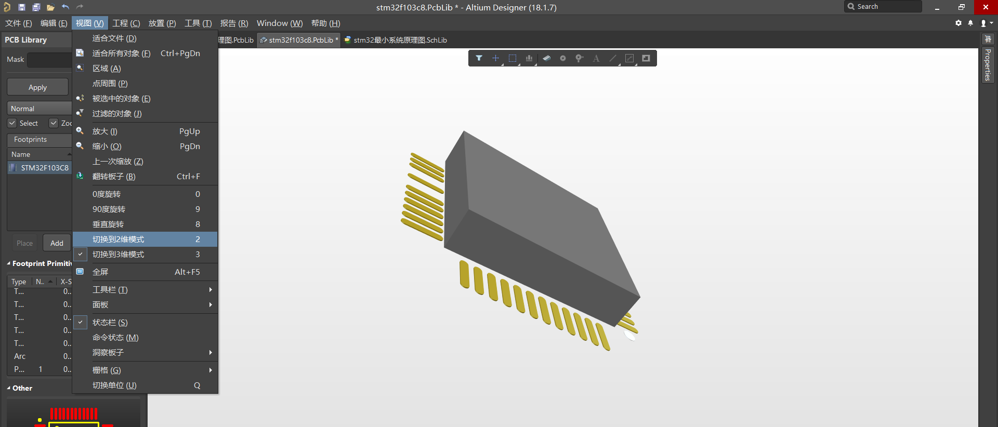
Task: Click the Save icon in the title bar
Action: [22, 7]
